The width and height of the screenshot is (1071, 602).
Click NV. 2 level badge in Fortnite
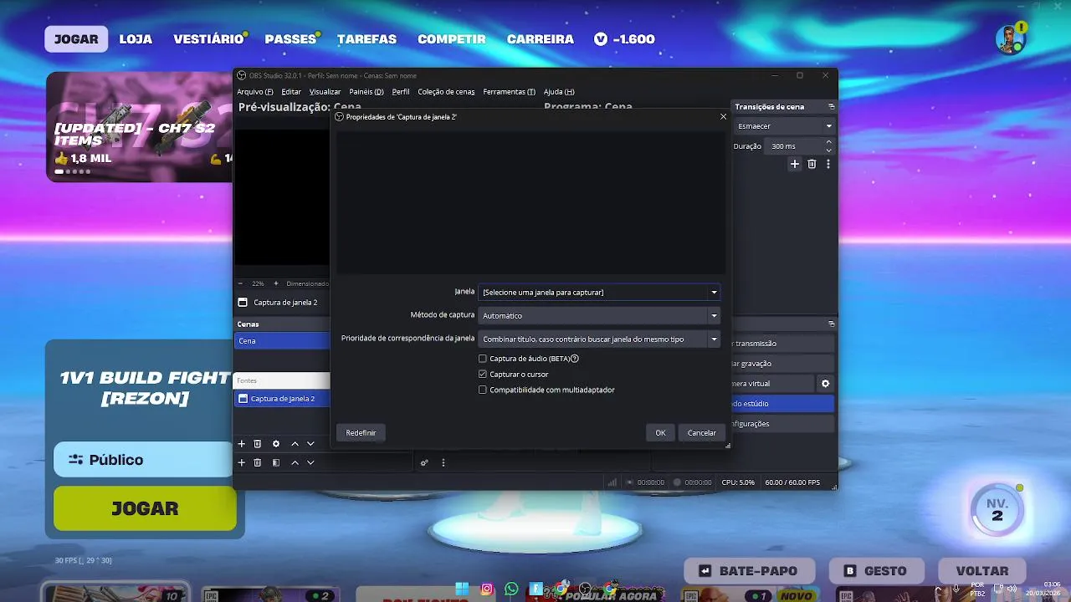pyautogui.click(x=997, y=509)
